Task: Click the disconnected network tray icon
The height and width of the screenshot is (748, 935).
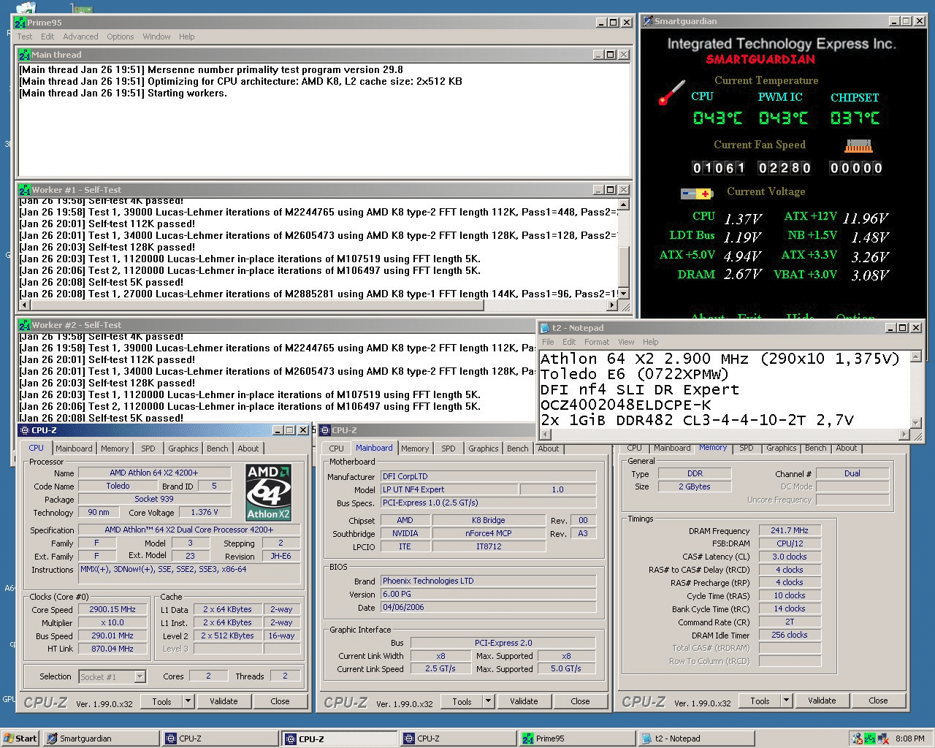Action: click(885, 739)
